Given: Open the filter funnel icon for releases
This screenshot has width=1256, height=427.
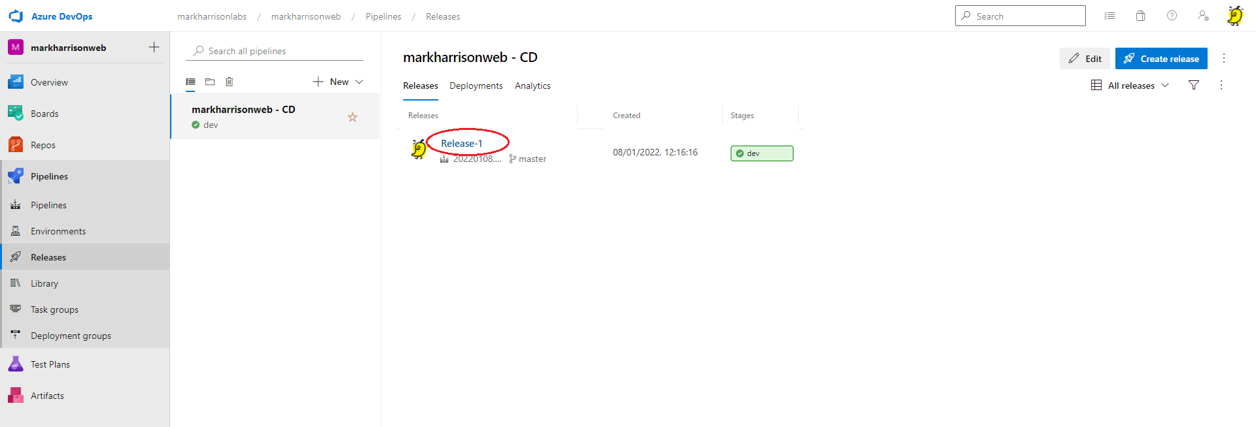Looking at the screenshot, I should pyautogui.click(x=1194, y=86).
